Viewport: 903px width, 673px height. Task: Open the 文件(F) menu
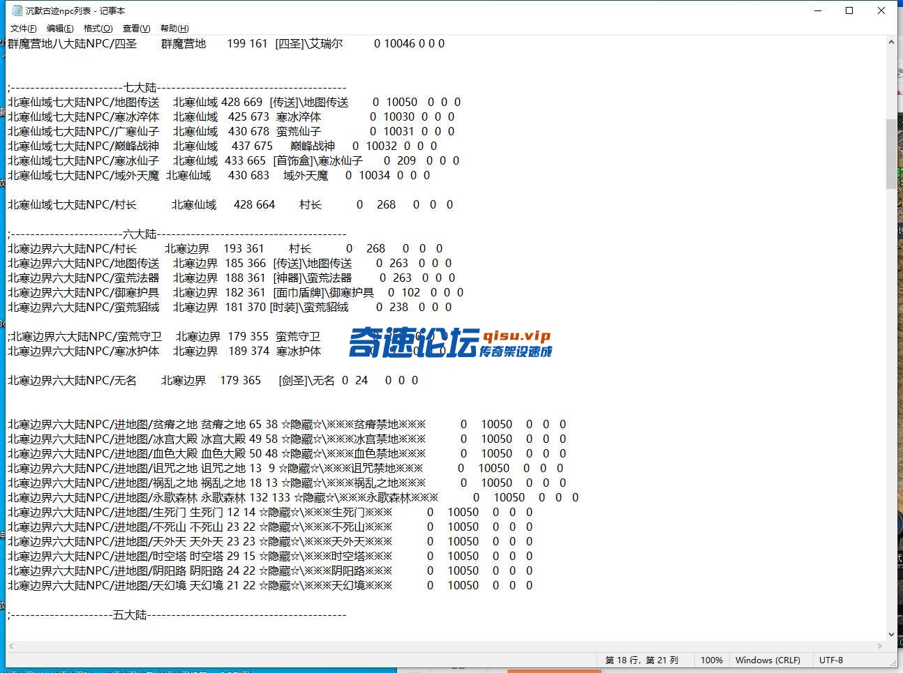tap(23, 29)
